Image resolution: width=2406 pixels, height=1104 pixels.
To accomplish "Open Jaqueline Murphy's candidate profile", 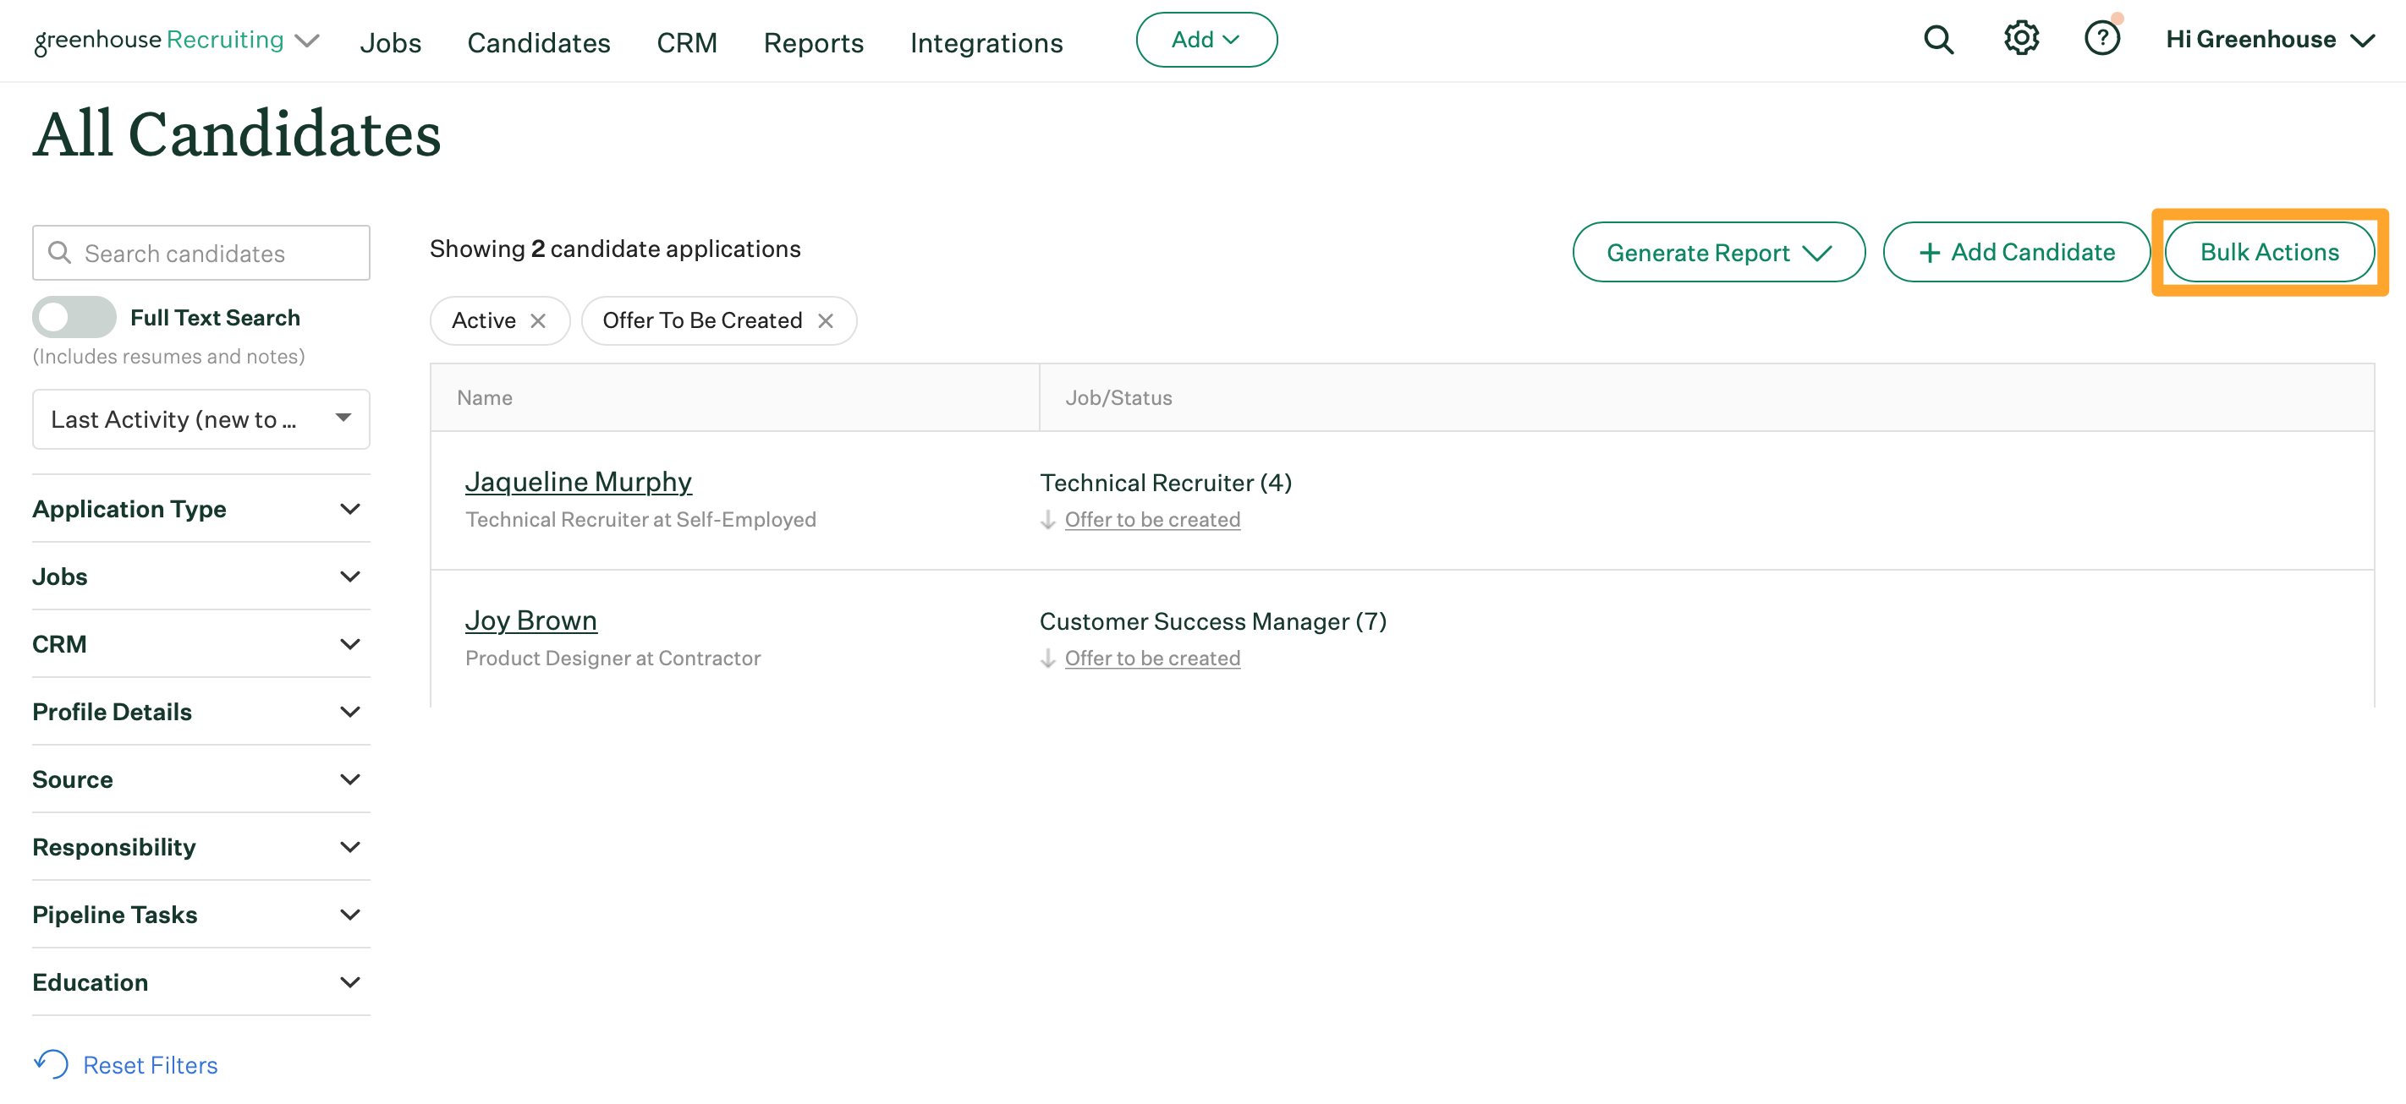I will coord(578,482).
